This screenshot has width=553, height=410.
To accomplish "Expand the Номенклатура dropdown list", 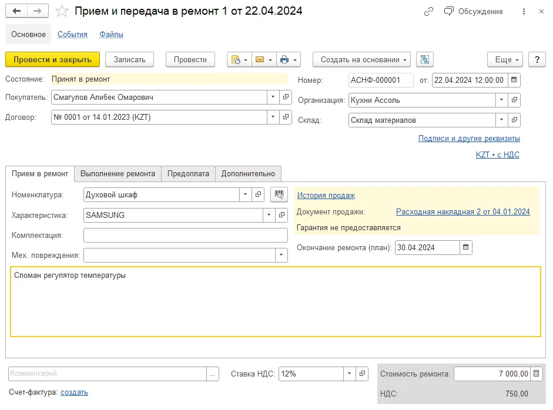I will (x=246, y=194).
